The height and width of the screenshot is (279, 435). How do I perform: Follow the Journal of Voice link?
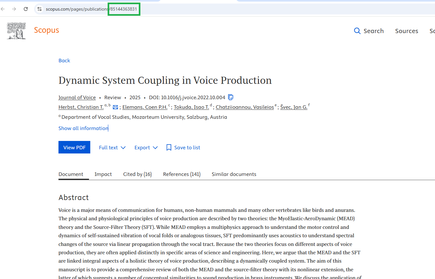click(x=77, y=97)
